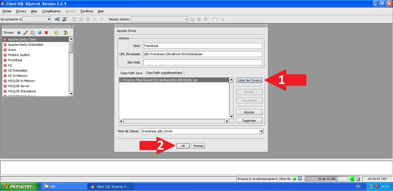The height and width of the screenshot is (191, 393).
Task: Switch to the Class Path supplémentaire tab
Action: point(164,73)
